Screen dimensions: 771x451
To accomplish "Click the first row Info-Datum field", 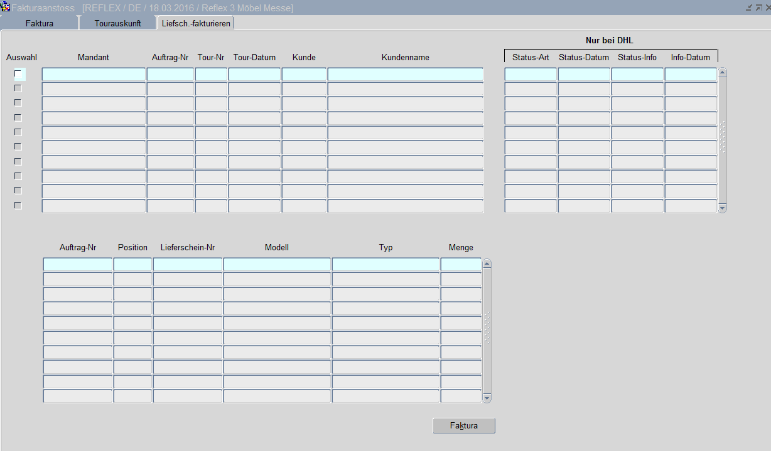I will point(690,75).
